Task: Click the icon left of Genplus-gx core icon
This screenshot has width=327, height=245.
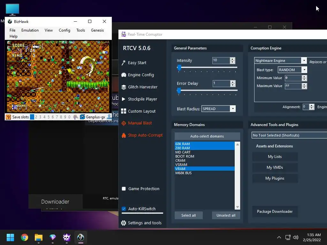Action: pyautogui.click(x=76, y=117)
